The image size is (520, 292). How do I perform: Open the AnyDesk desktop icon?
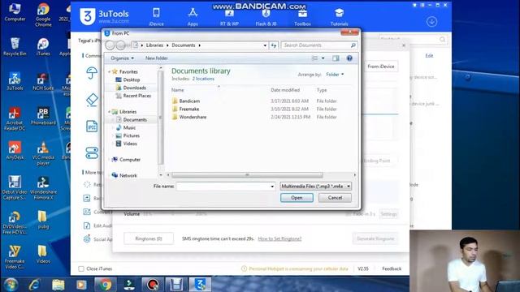[x=15, y=151]
